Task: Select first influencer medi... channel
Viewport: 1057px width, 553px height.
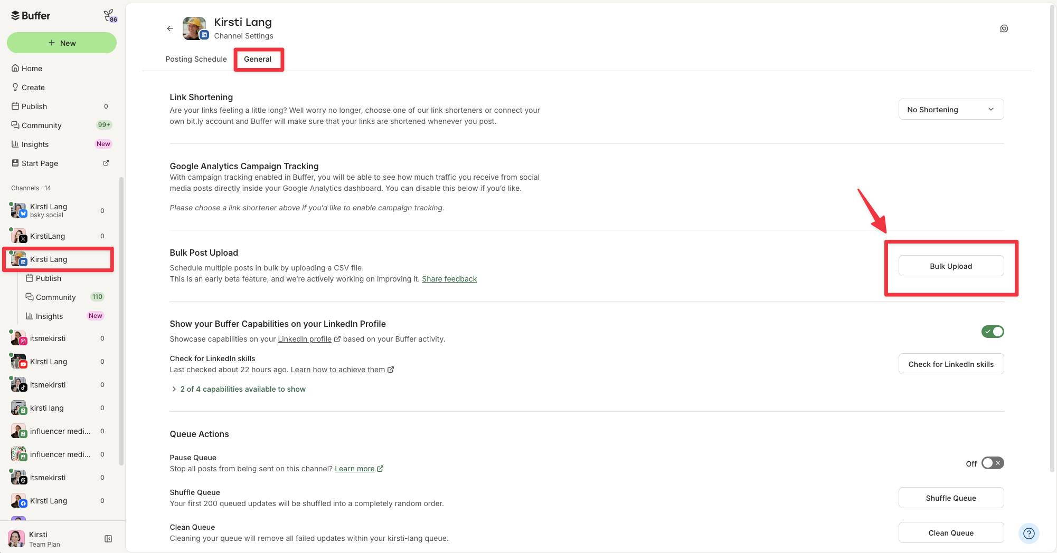Action: pyautogui.click(x=58, y=431)
